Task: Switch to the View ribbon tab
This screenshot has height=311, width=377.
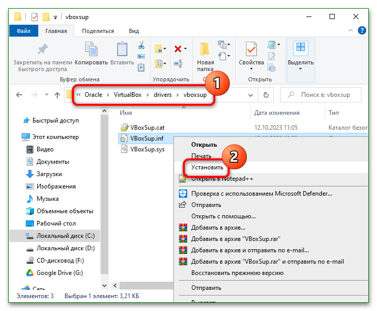Action: pyautogui.click(x=134, y=31)
